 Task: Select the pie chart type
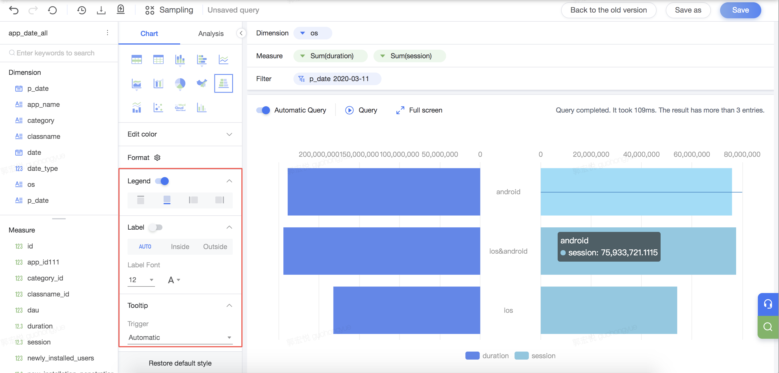[180, 84]
